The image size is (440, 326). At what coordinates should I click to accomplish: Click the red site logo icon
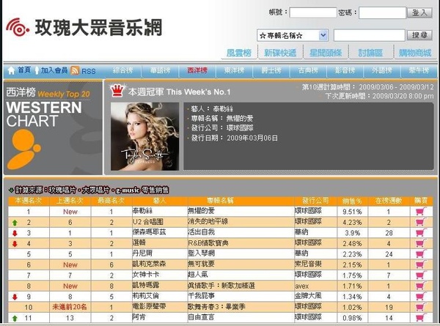point(18,27)
